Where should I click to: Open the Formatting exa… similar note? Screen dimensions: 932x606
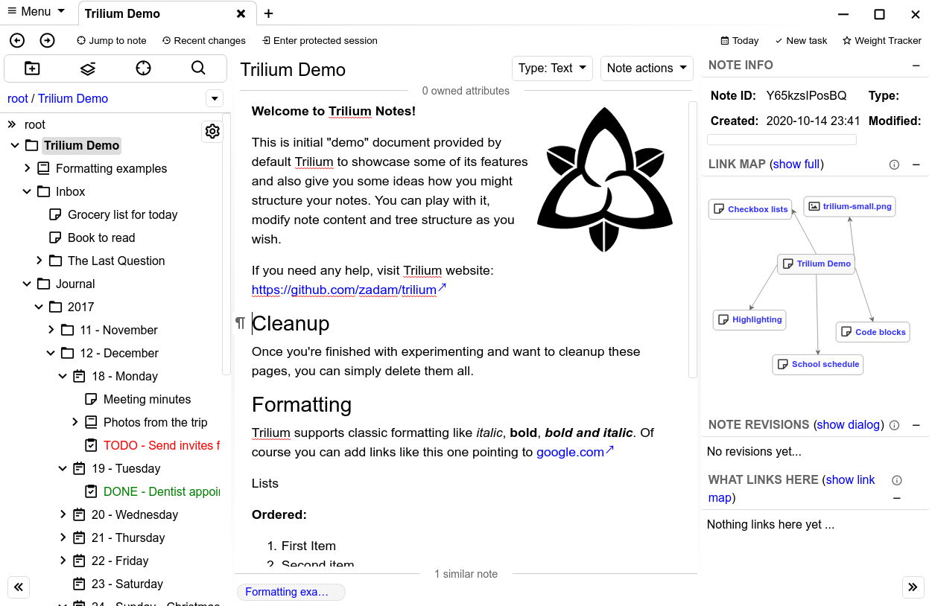pos(291,592)
